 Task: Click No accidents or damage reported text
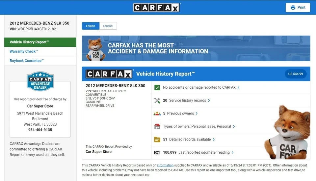(x=199, y=88)
